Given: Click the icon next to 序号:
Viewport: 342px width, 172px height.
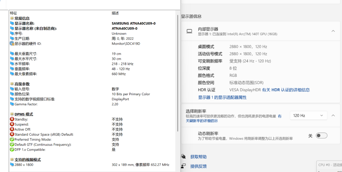Looking at the screenshot, I should [x=12, y=33].
